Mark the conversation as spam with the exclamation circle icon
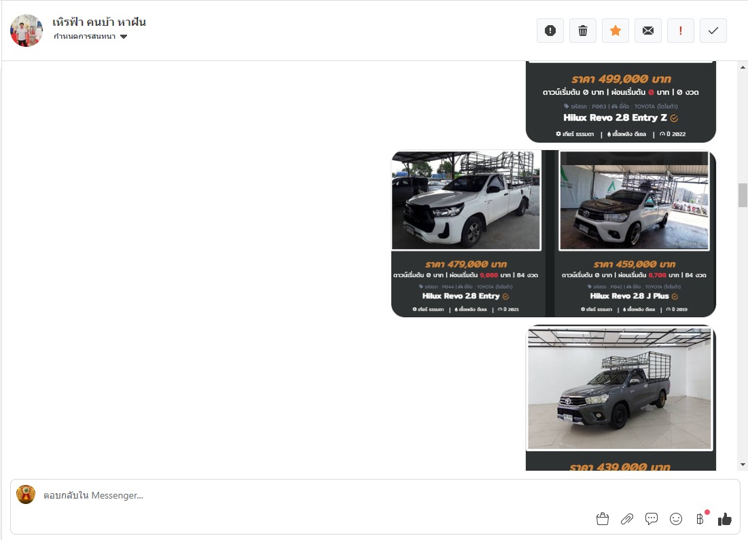 [550, 31]
